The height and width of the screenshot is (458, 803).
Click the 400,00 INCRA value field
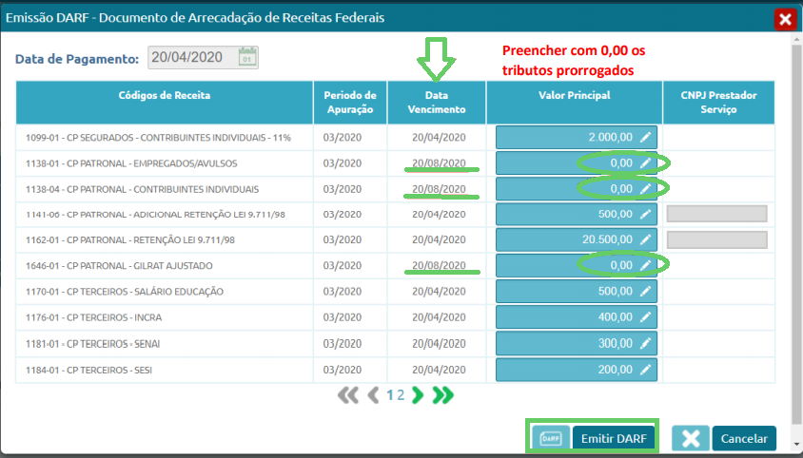click(577, 317)
